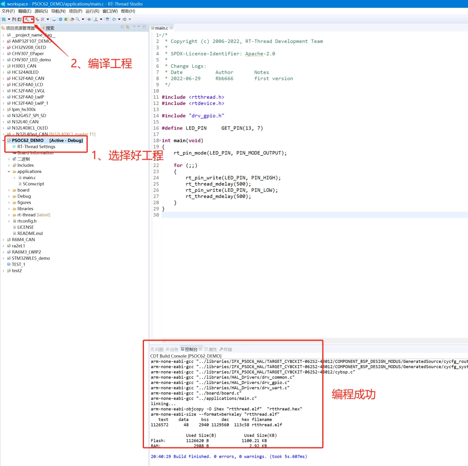Open the 文件(F) menu
The image size is (468, 466).
tap(8, 11)
